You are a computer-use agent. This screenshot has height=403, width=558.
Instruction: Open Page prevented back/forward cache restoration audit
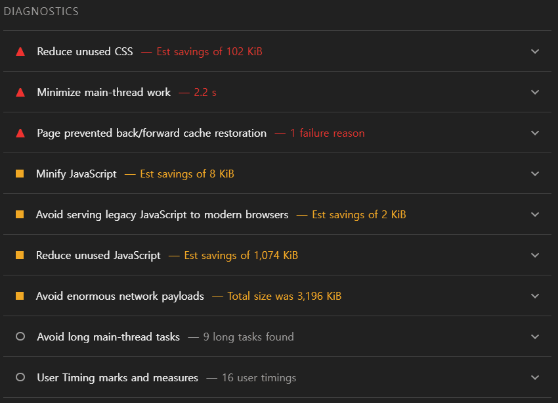click(x=152, y=133)
